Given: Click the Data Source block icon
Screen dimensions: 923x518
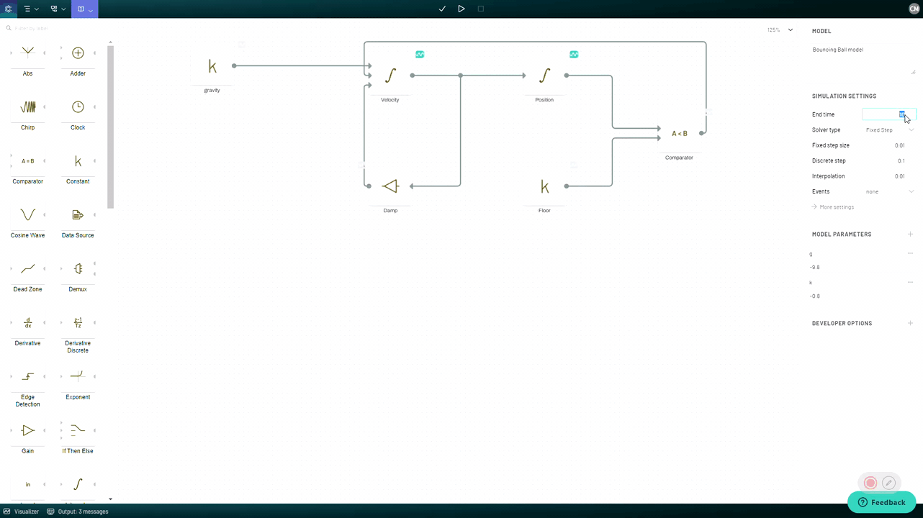Looking at the screenshot, I should (x=77, y=214).
